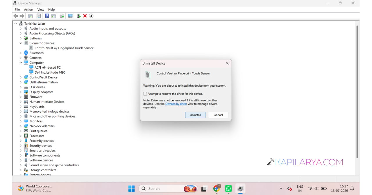The image size is (372, 195).
Task: Open the notifications bell icon
Action: [x=352, y=189]
